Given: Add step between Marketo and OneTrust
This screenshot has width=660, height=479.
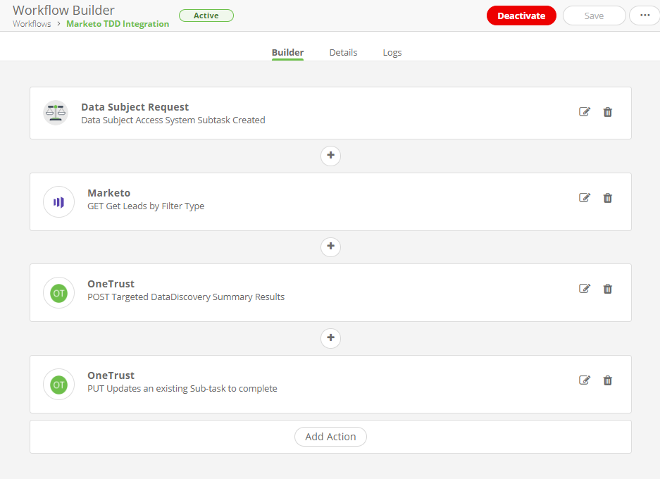Looking at the screenshot, I should click(x=330, y=247).
